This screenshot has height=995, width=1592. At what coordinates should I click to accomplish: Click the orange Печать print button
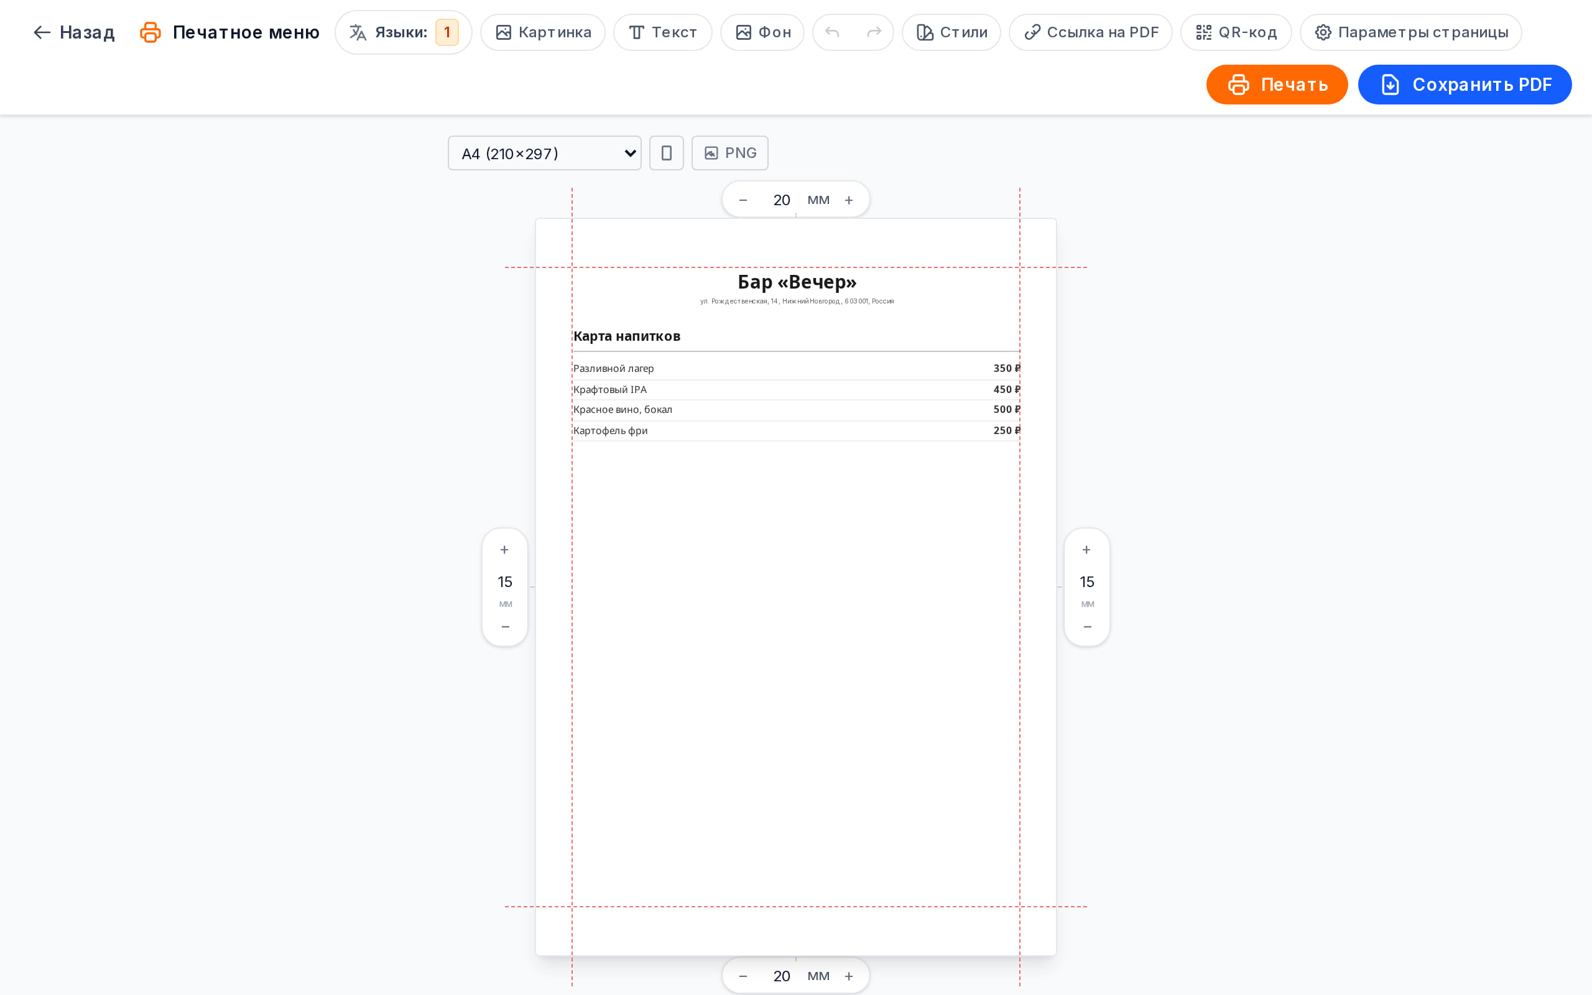1277,84
